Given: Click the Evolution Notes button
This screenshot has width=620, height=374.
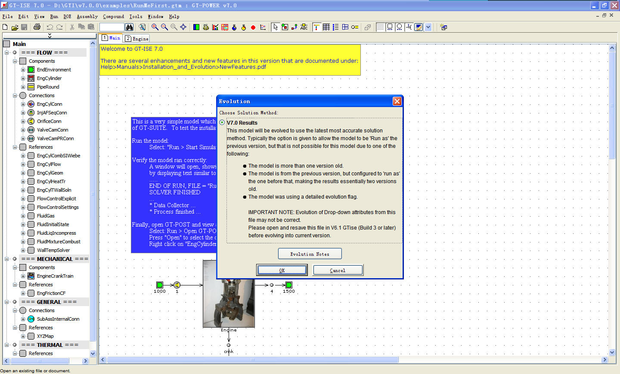Looking at the screenshot, I should click(310, 254).
